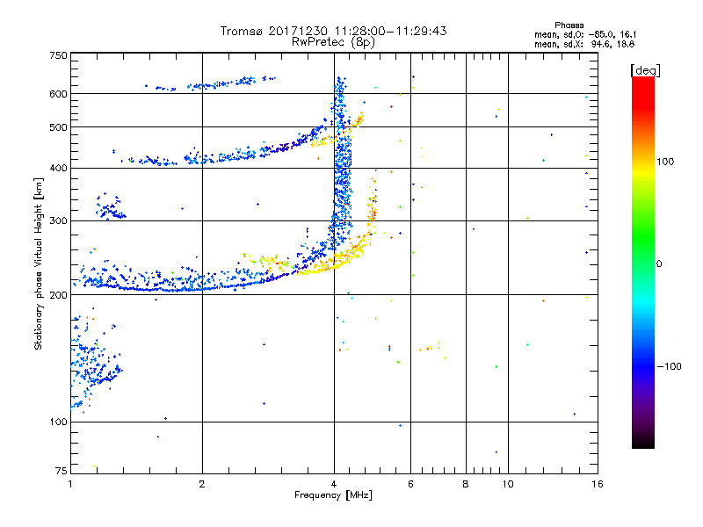This screenshot has width=703, height=527.
Task: Click the 'mean, sd,X: 94.6, 18.8' value
Action: point(584,45)
